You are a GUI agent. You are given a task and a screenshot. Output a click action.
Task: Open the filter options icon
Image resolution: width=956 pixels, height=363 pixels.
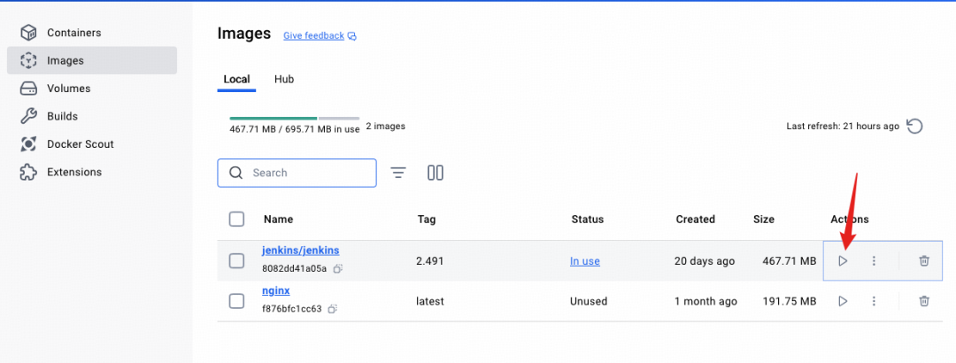point(398,173)
